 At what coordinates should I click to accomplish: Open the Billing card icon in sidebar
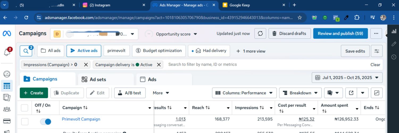[x=7, y=121]
